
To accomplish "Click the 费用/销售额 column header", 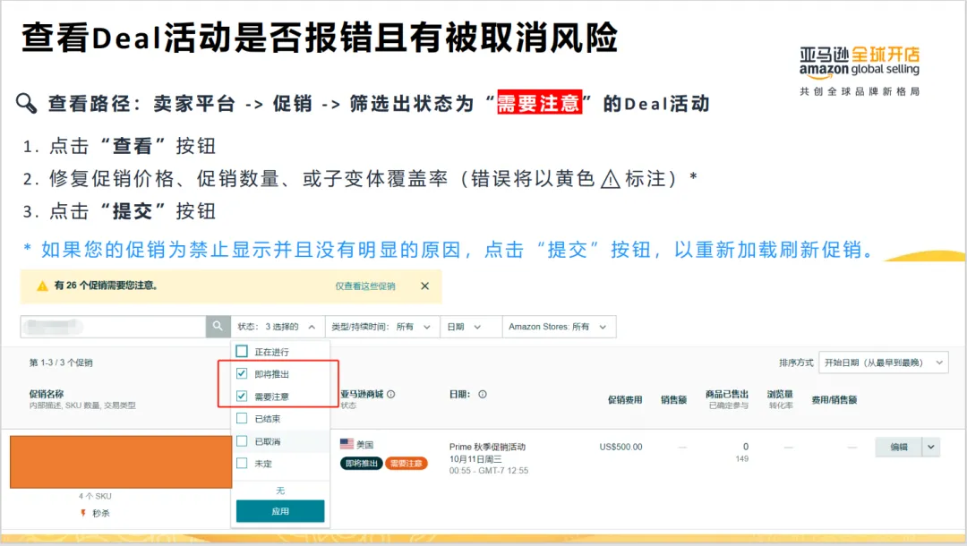I will point(834,399).
